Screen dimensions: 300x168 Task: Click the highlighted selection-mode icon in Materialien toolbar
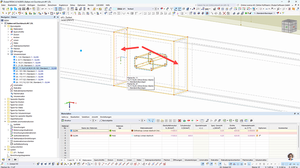click(x=149, y=121)
